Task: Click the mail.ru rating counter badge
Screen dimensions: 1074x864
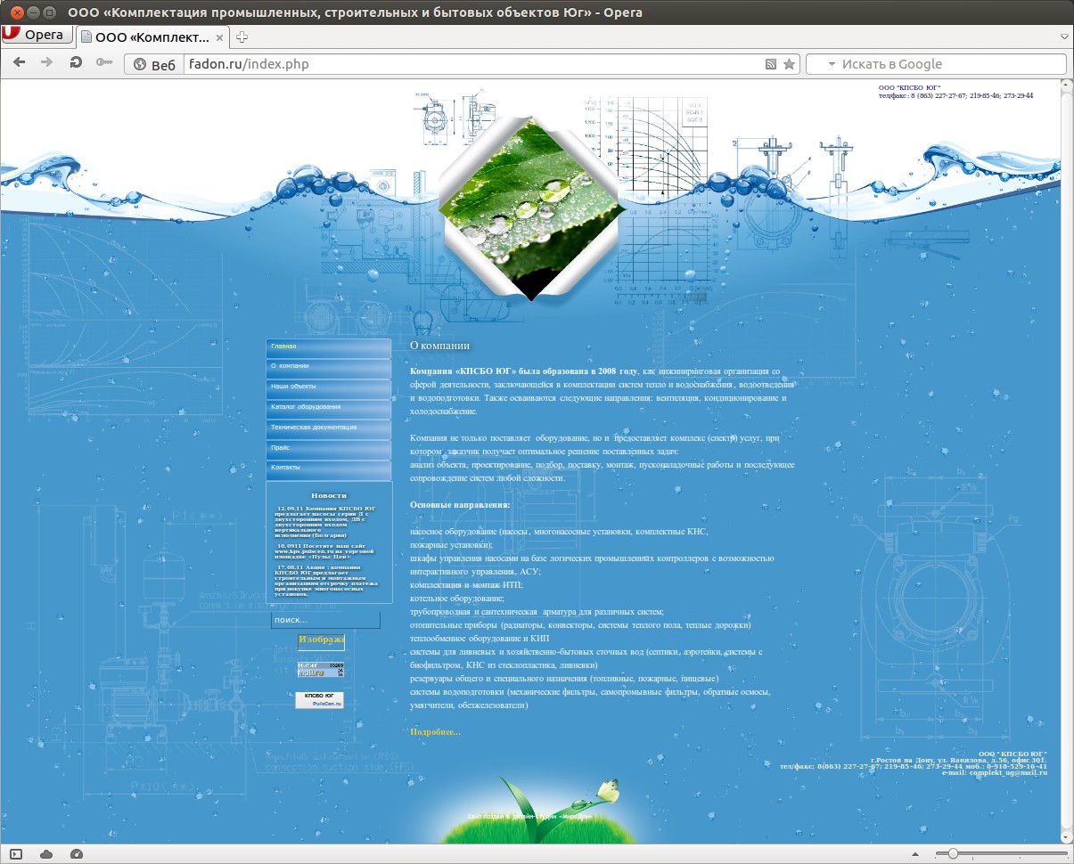Action: pos(321,671)
